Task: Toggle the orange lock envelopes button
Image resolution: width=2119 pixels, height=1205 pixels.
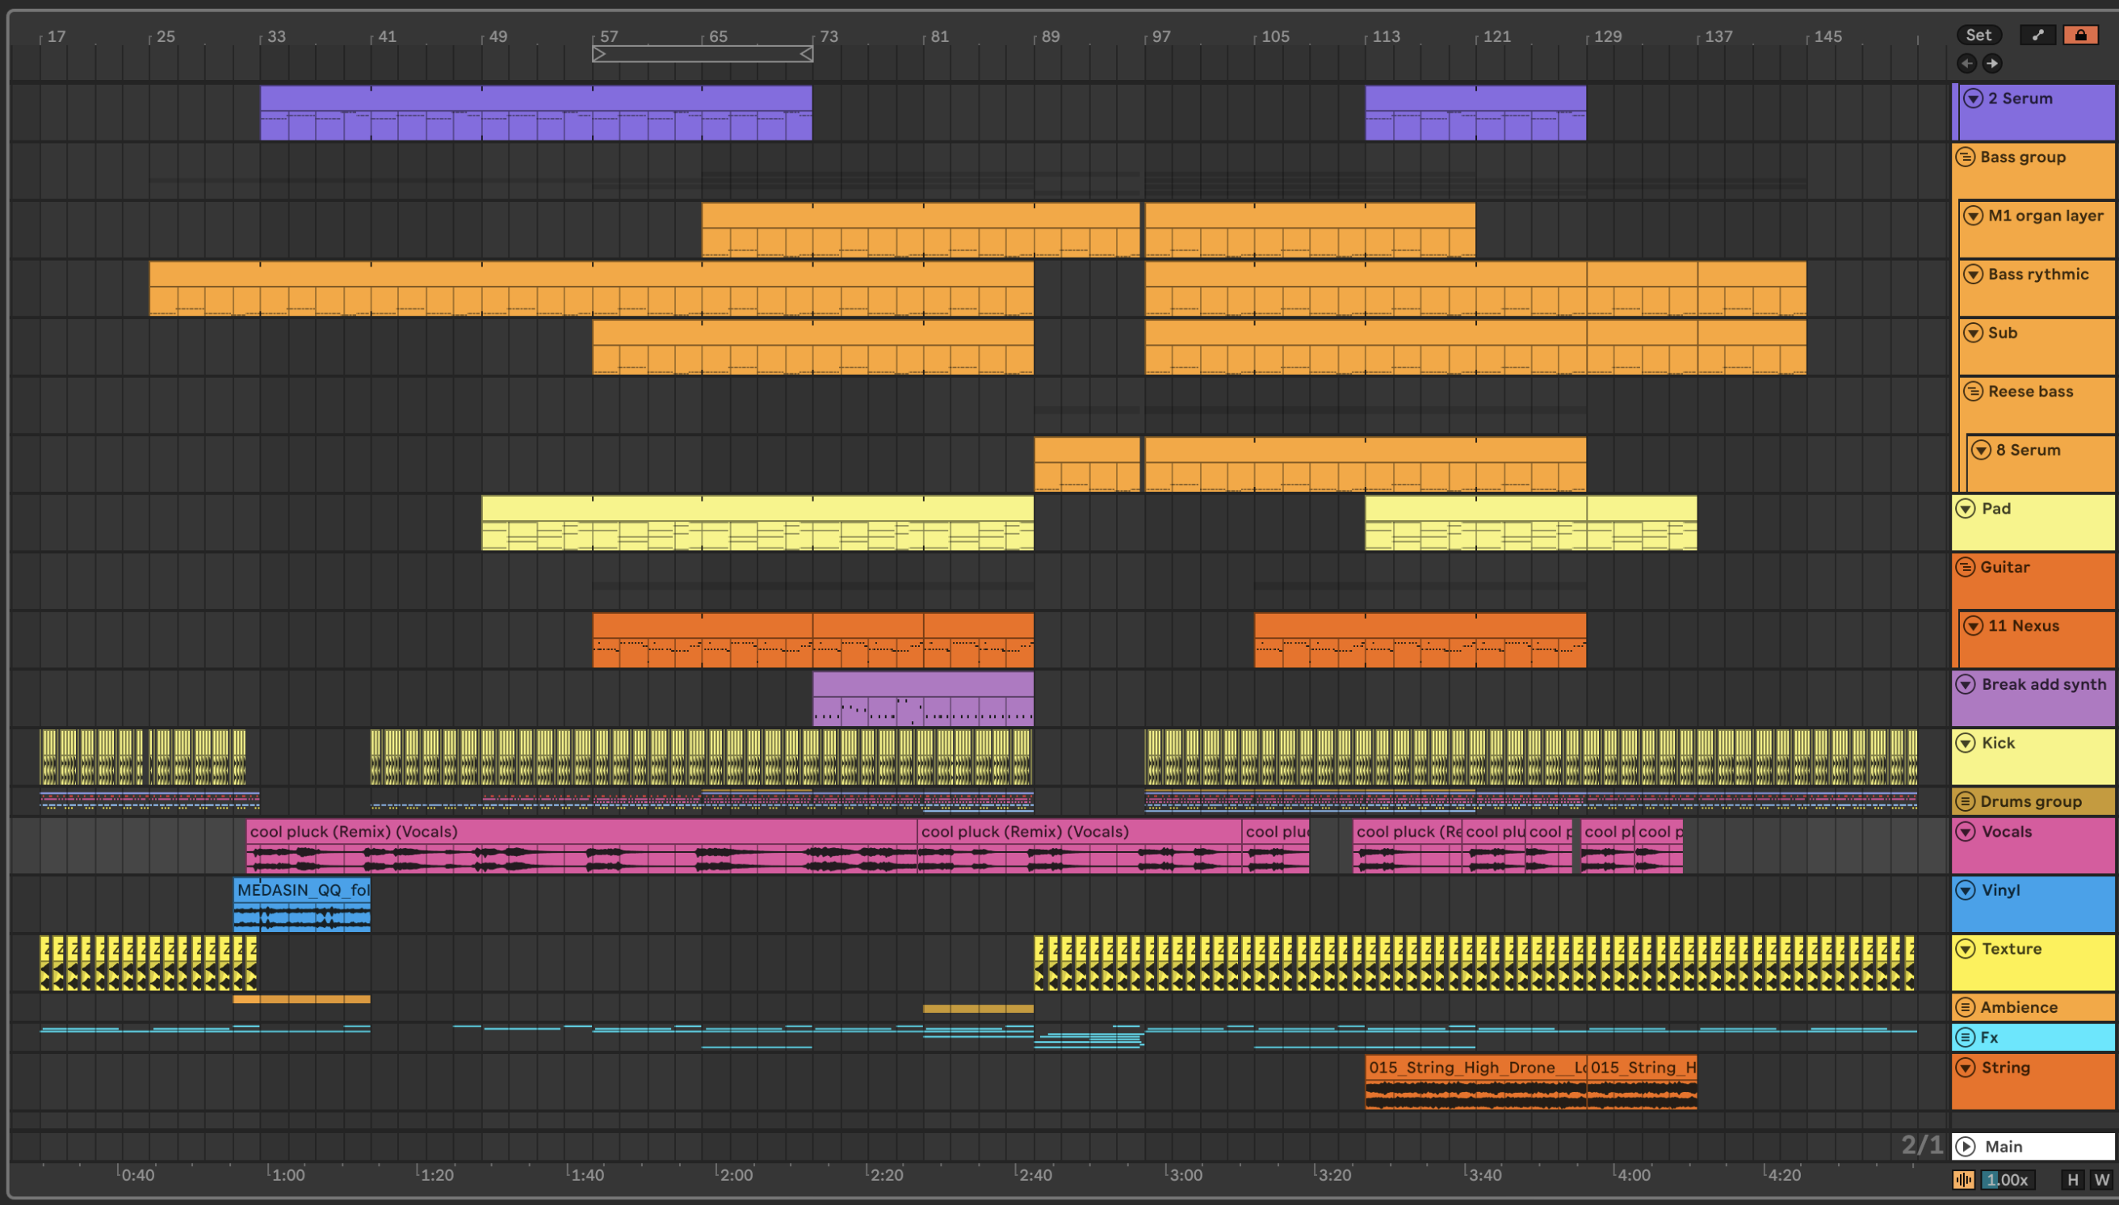Action: (2080, 35)
